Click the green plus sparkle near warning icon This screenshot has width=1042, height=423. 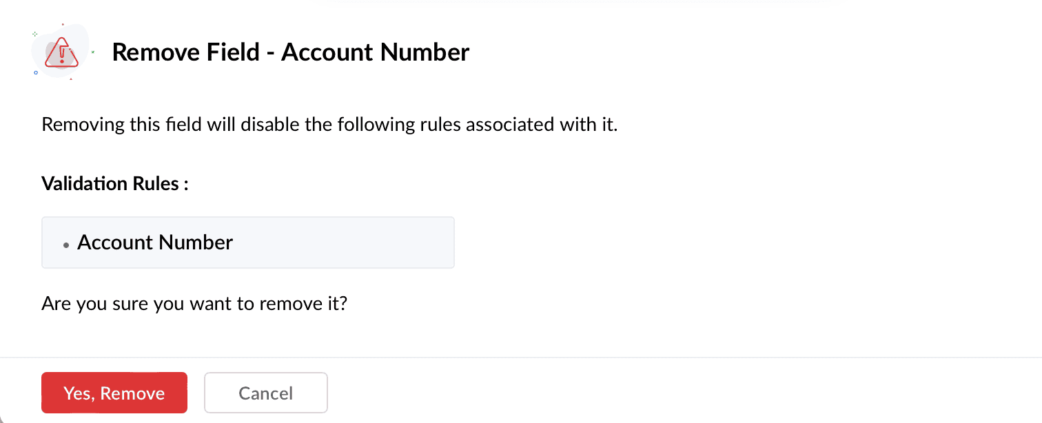pyautogui.click(x=35, y=33)
